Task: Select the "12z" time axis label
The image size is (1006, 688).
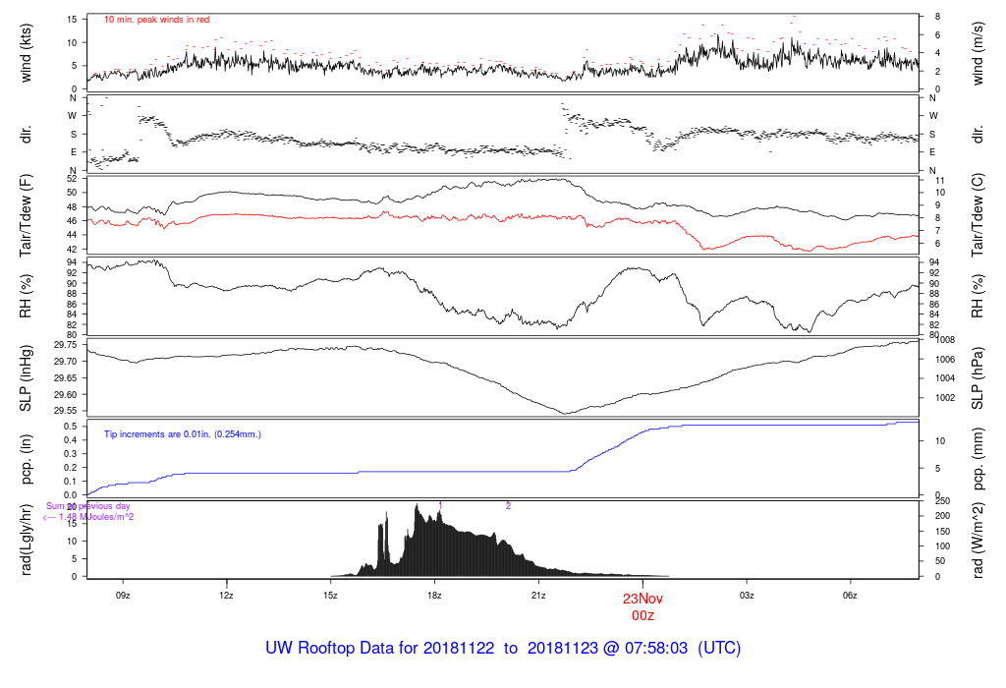Action: click(x=226, y=596)
